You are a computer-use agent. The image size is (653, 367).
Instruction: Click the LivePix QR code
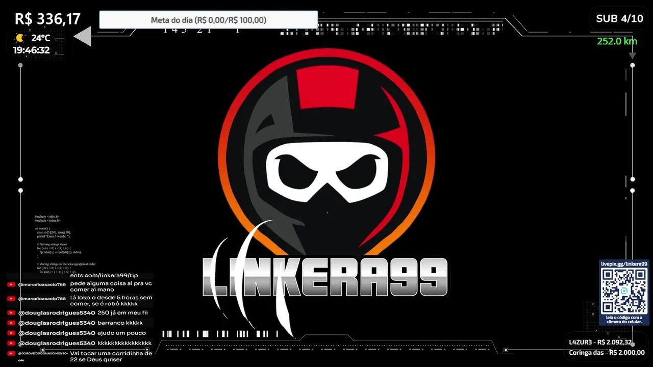coord(624,291)
